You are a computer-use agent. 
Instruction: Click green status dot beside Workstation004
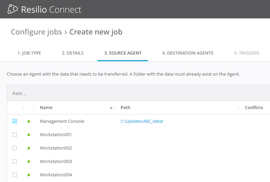click(x=29, y=175)
